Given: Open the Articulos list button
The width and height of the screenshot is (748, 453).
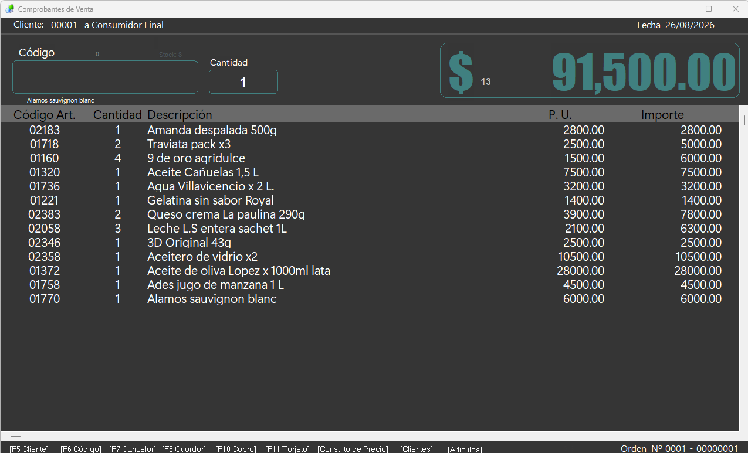Looking at the screenshot, I should (x=465, y=449).
